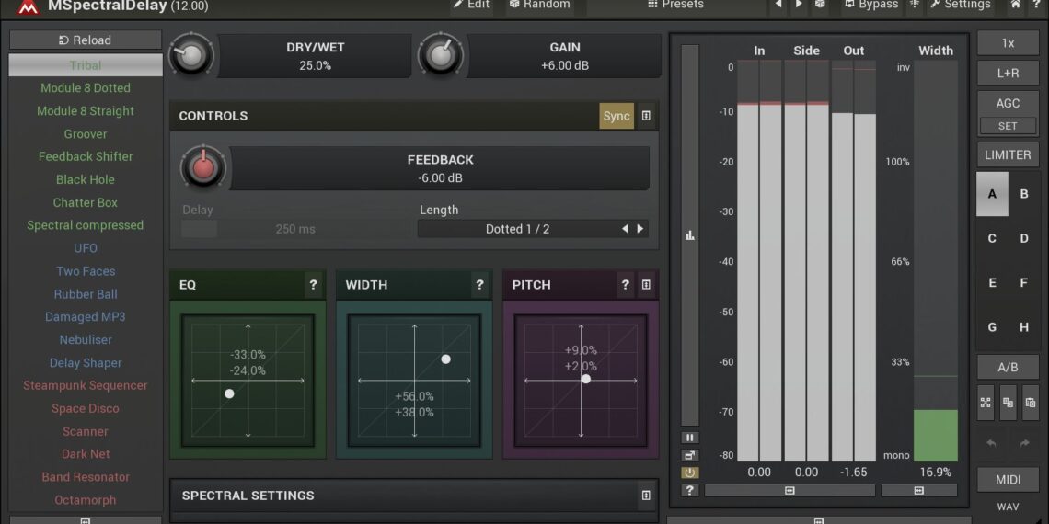This screenshot has height=524, width=1049.
Task: Go to the previous preset with the left arrow
Action: coord(778,5)
